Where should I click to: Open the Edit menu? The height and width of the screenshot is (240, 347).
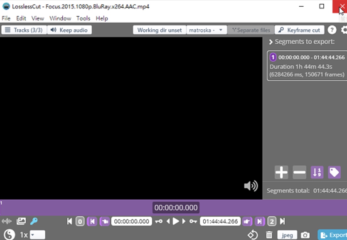pyautogui.click(x=21, y=18)
